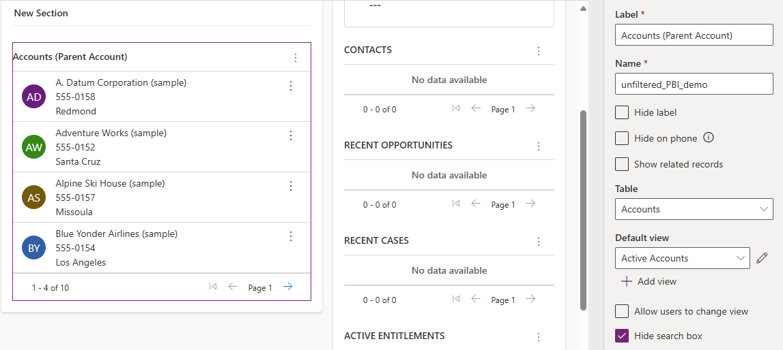Image resolution: width=783 pixels, height=350 pixels.
Task: Click the Hide on phone info icon
Action: 709,138
